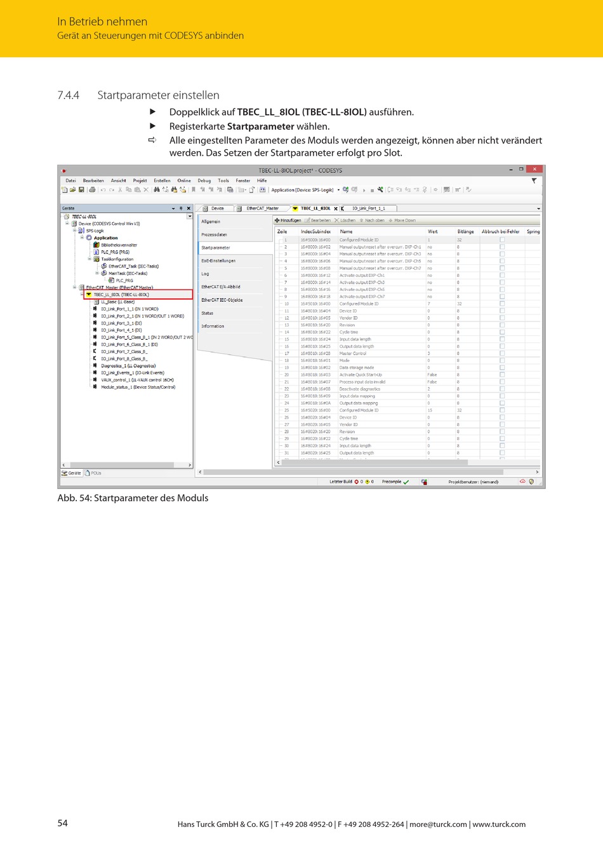The image size is (603, 853).
Task: Click the Precompile green check icon
Action: (x=406, y=482)
